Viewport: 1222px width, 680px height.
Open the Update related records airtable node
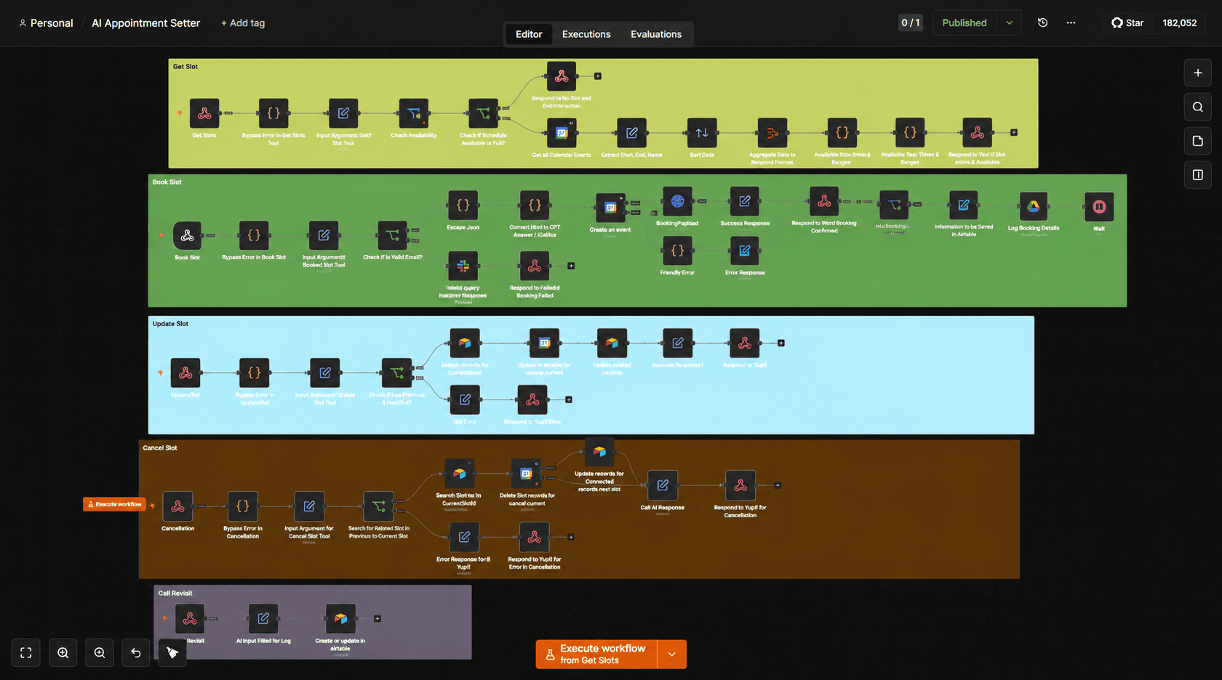[x=612, y=343]
